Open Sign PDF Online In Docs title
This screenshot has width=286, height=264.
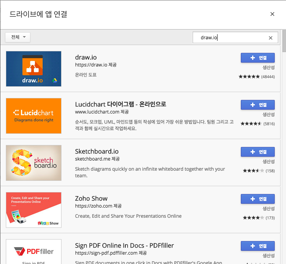(125, 245)
